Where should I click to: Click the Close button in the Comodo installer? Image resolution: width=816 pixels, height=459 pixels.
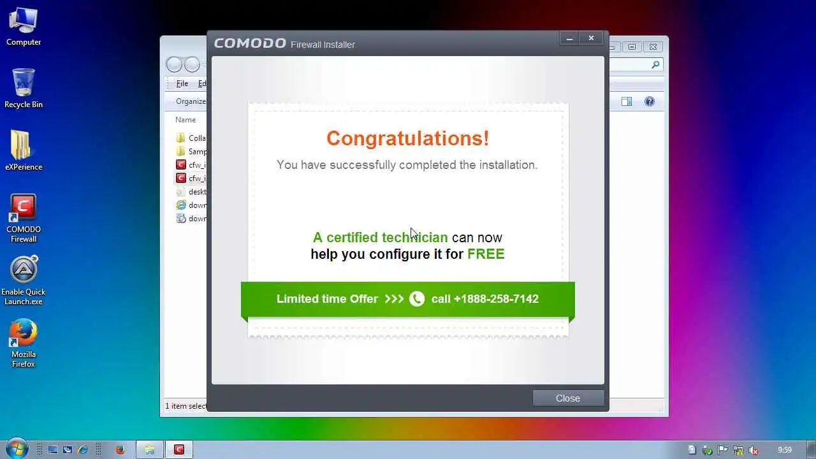point(568,398)
